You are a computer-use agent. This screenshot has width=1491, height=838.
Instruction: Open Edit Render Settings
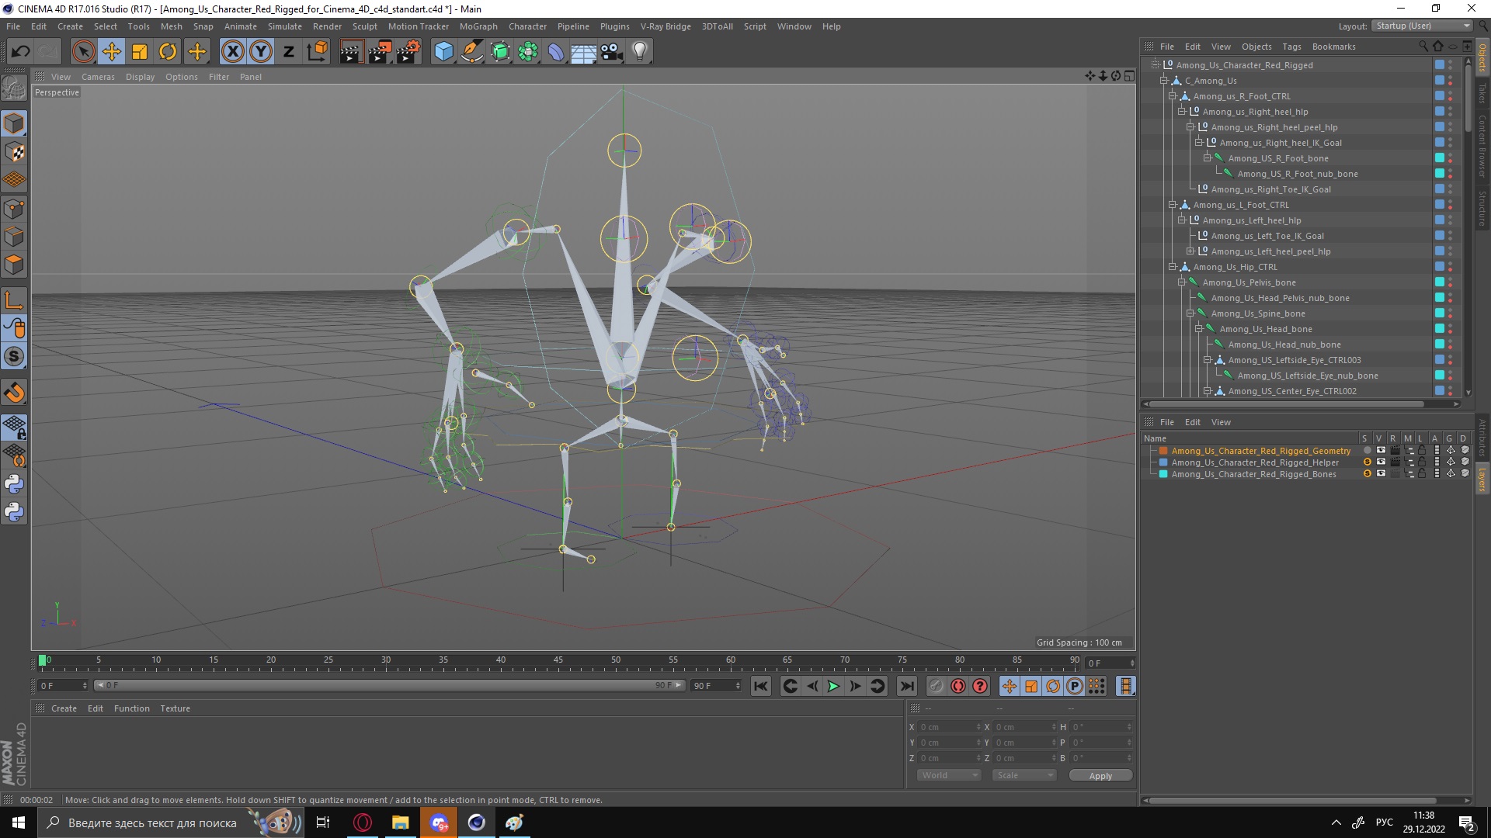point(408,52)
